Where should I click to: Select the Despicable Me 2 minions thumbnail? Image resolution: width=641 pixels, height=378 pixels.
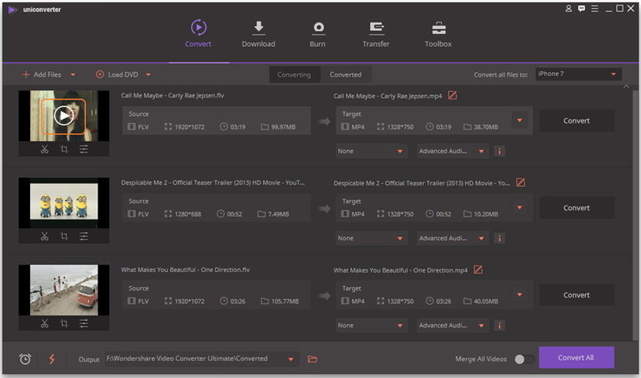pos(63,203)
